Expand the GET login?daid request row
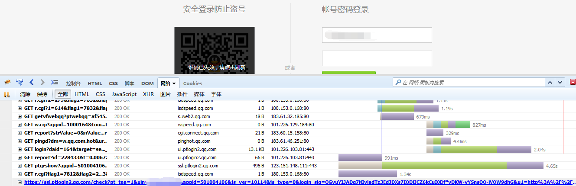576x186 pixels. pos(20,149)
